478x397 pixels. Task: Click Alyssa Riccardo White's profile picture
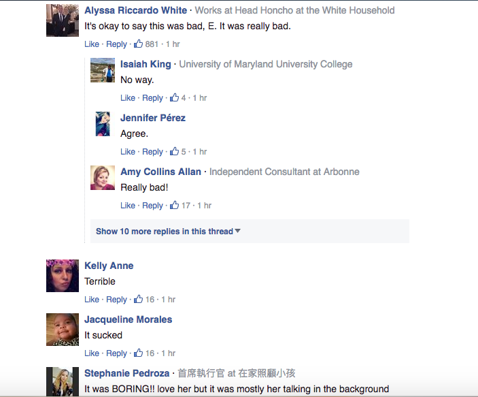tap(63, 20)
